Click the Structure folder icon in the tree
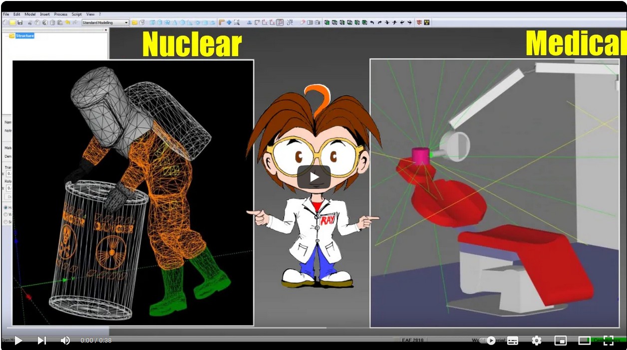 (12, 36)
